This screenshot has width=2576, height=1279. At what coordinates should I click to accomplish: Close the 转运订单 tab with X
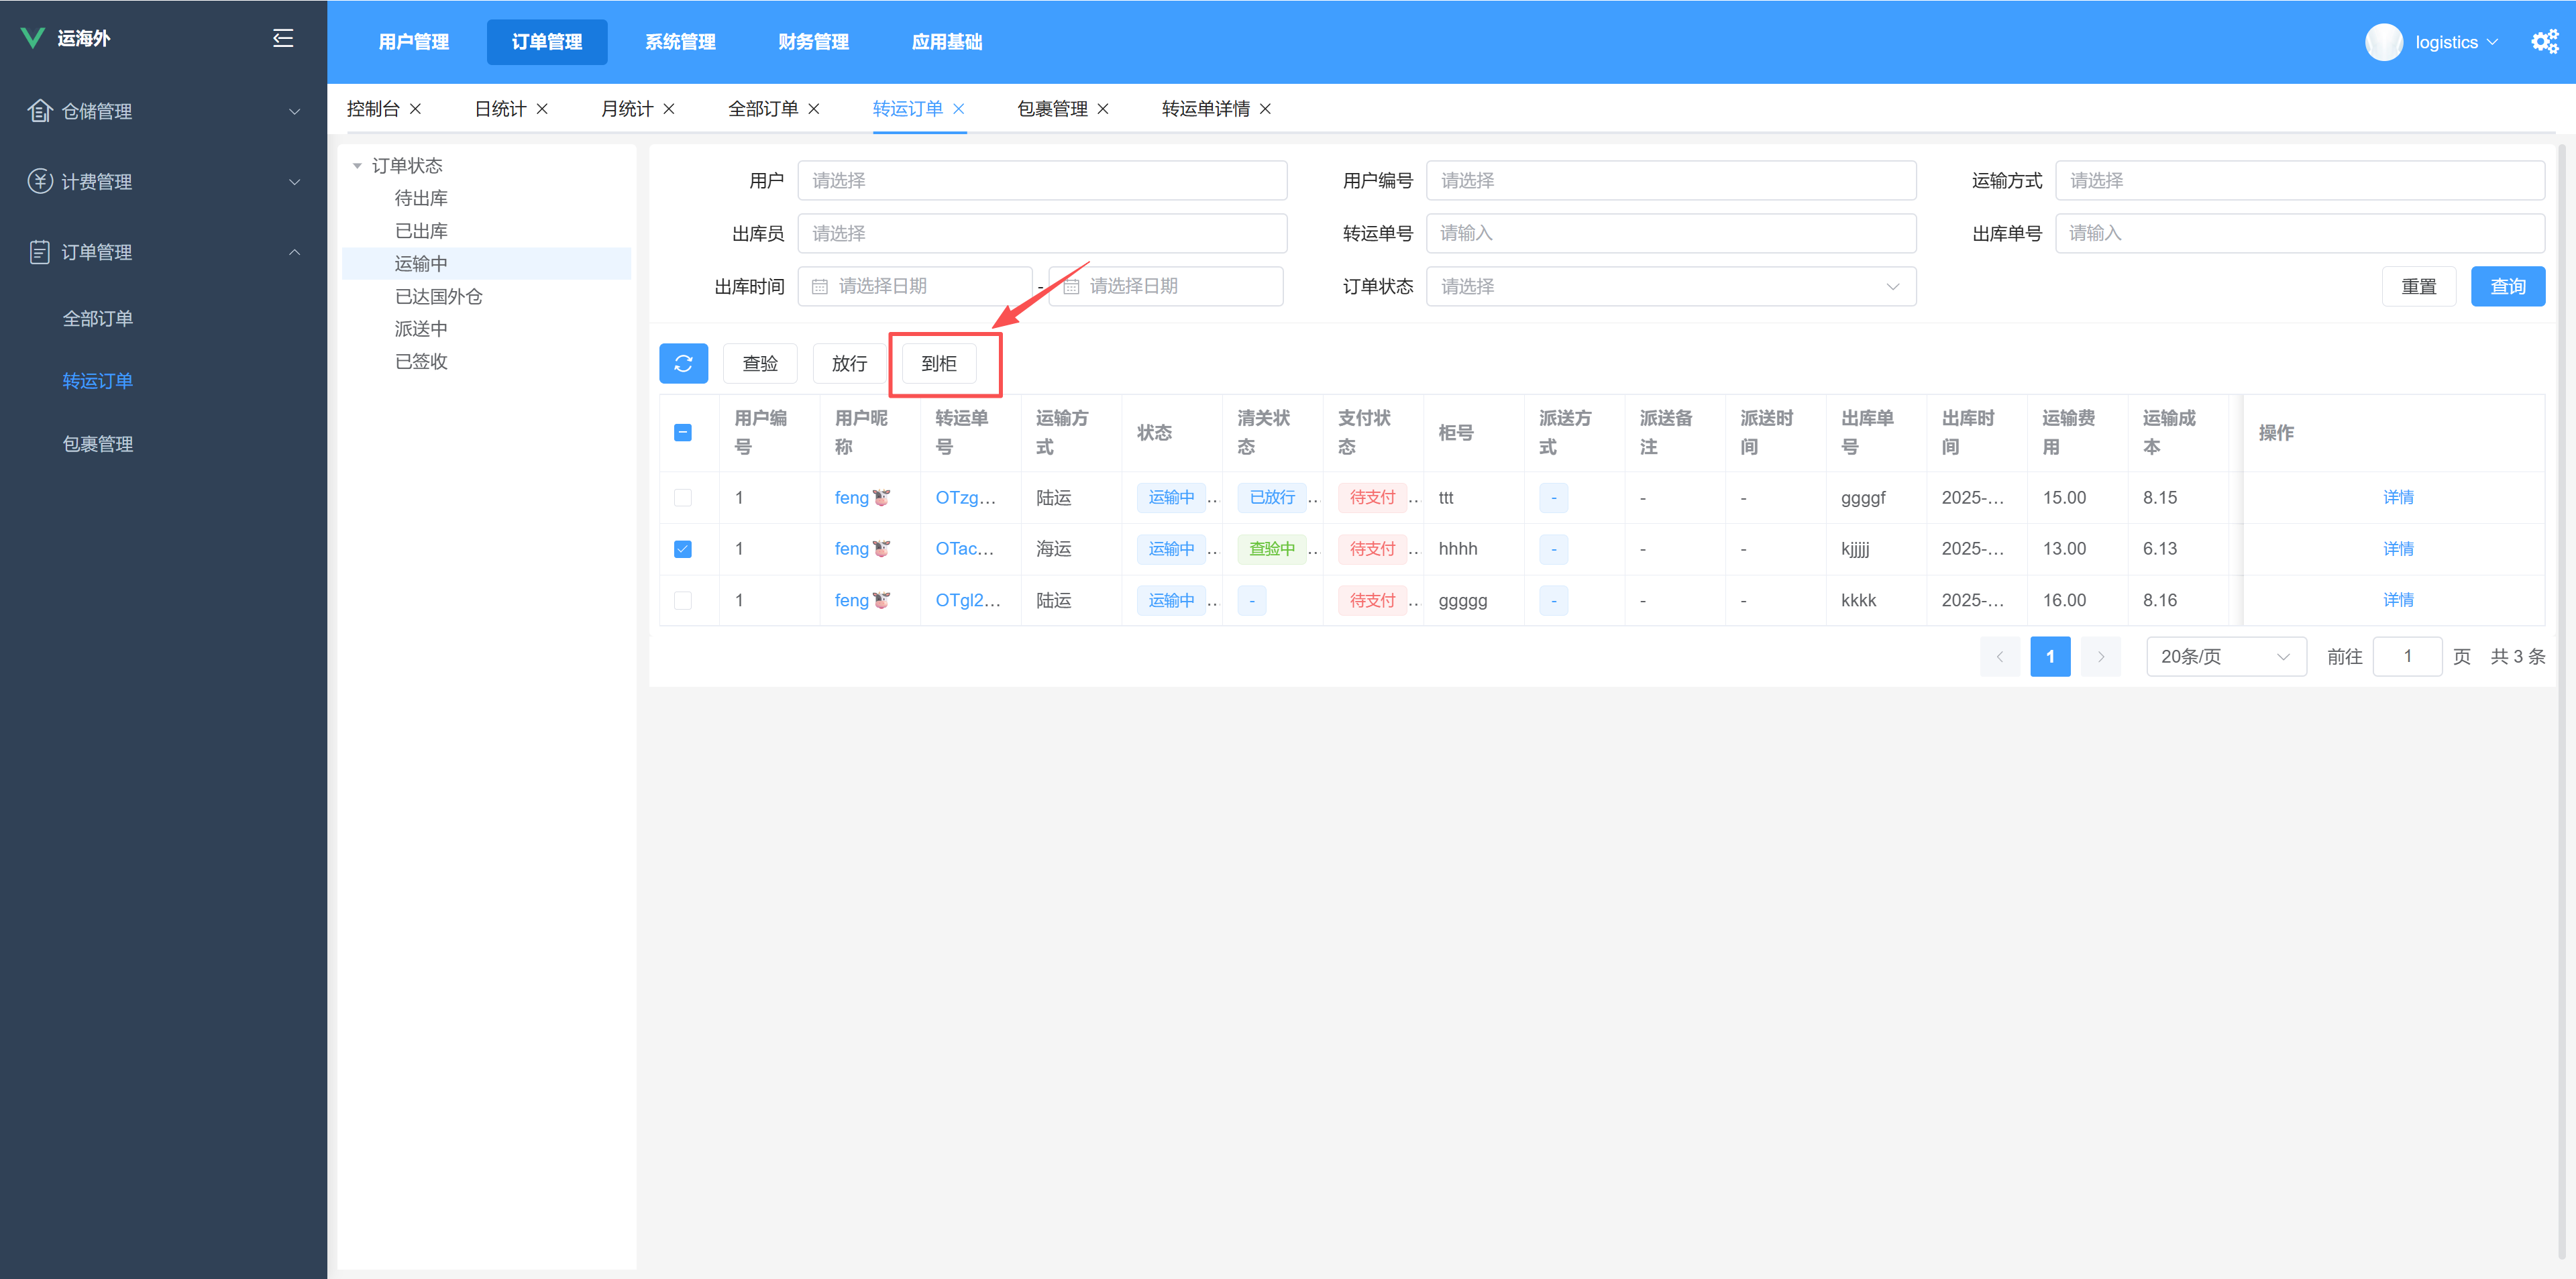959,109
